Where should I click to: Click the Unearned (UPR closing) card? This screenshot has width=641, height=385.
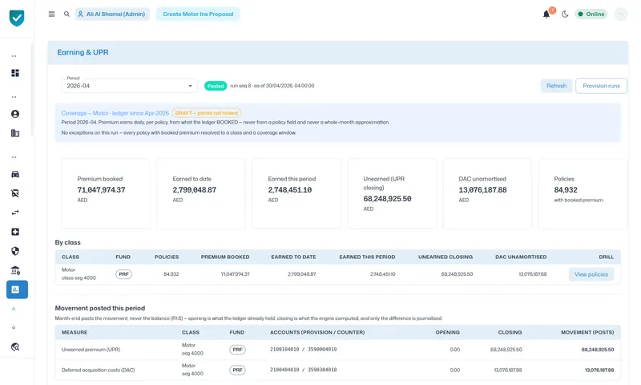(x=392, y=193)
